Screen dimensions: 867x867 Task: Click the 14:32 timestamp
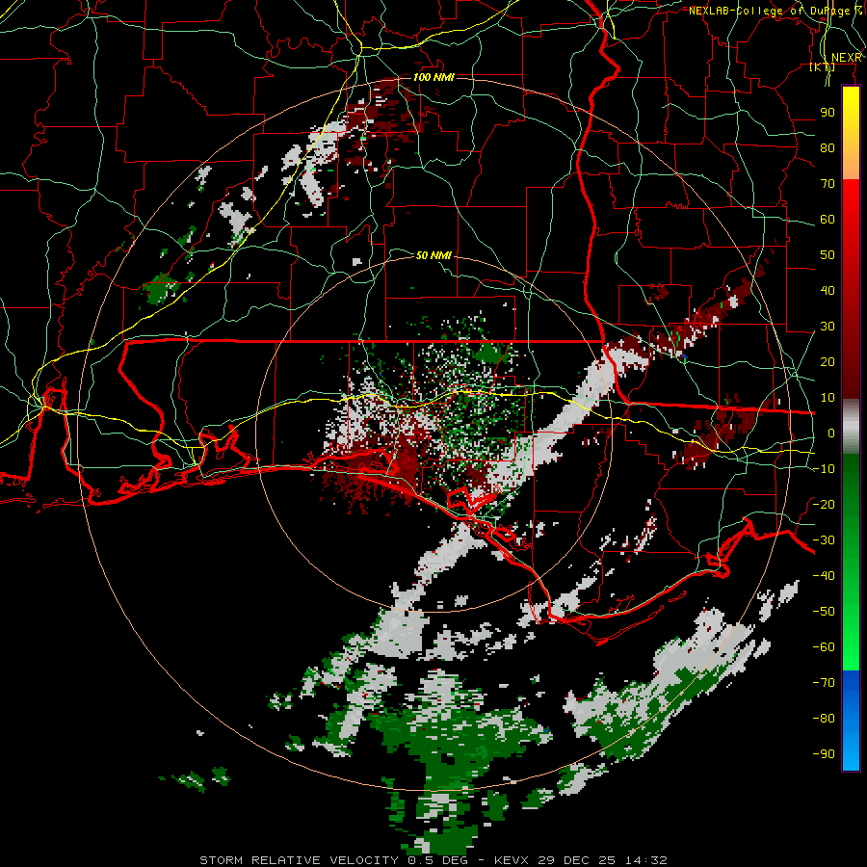click(x=646, y=860)
